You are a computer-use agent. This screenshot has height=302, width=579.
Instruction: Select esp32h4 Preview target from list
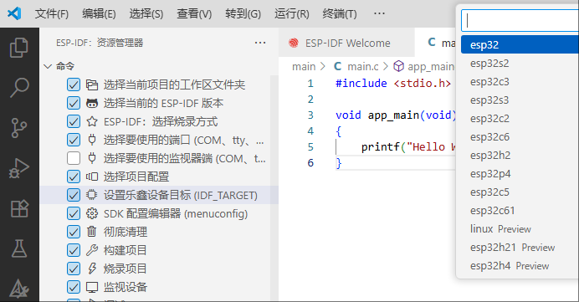click(520, 266)
